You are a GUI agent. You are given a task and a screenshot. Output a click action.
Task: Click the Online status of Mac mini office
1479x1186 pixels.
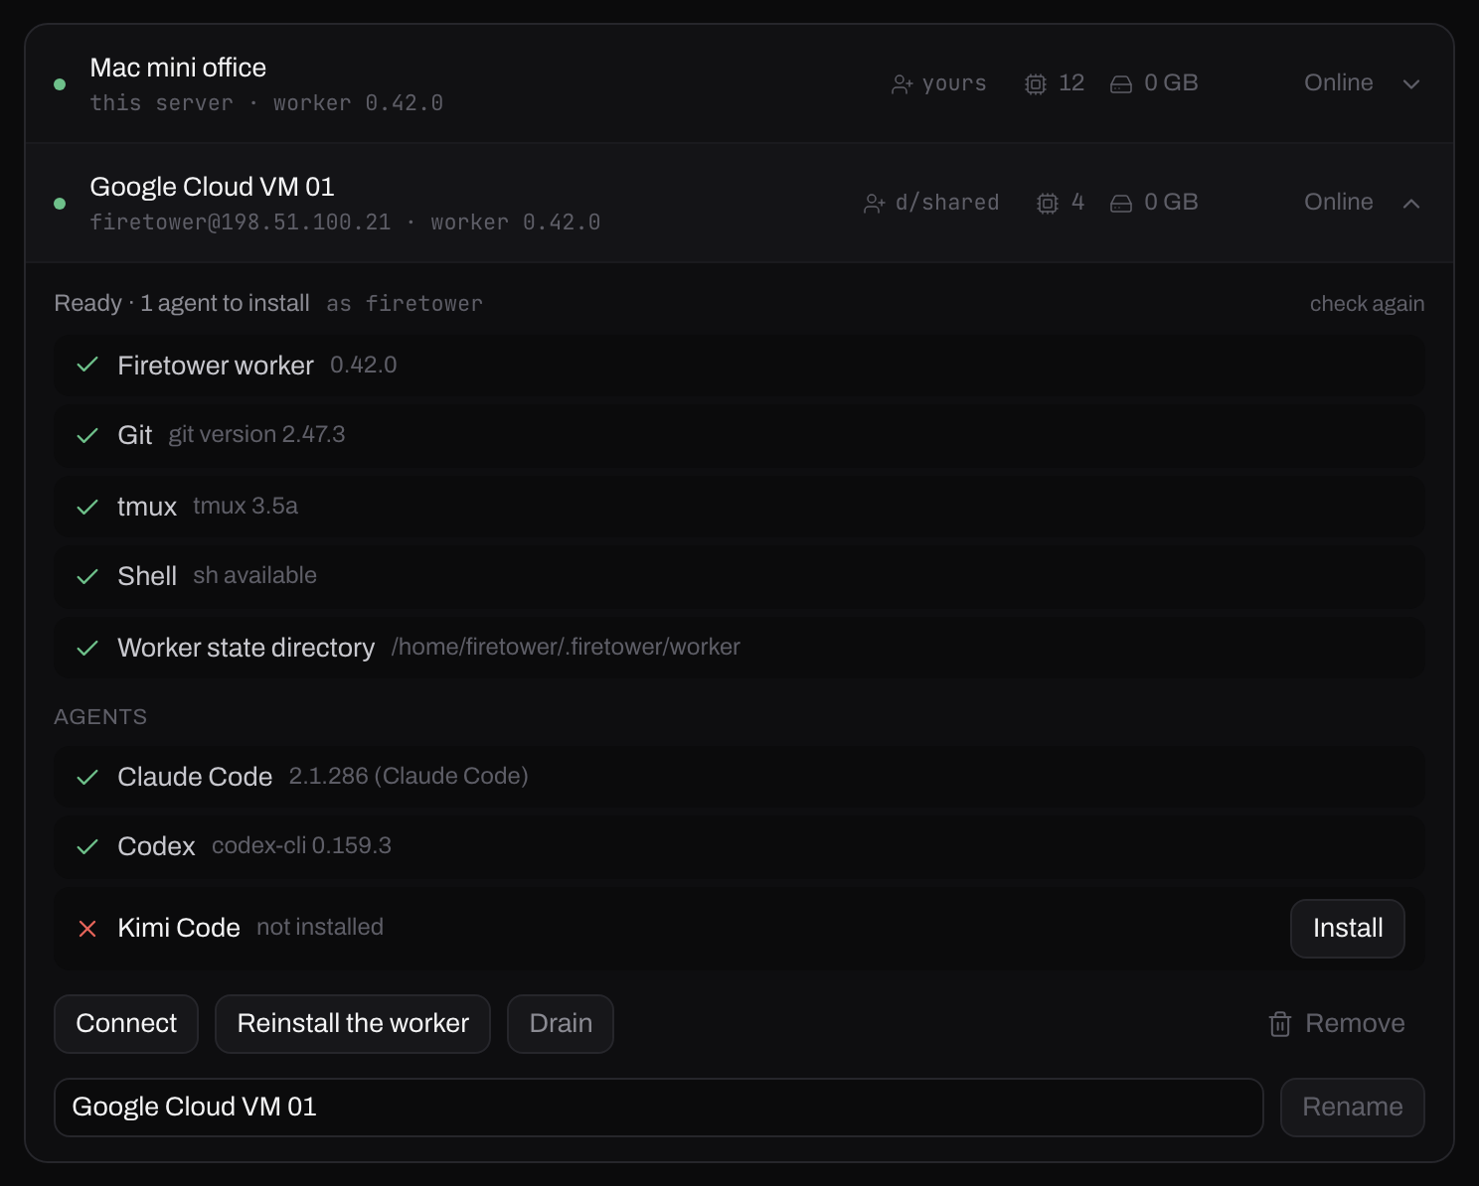pyautogui.click(x=1339, y=83)
